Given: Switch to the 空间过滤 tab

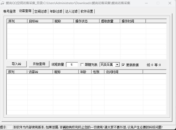Looking at the screenshot, I should pyautogui.click(x=40, y=11).
